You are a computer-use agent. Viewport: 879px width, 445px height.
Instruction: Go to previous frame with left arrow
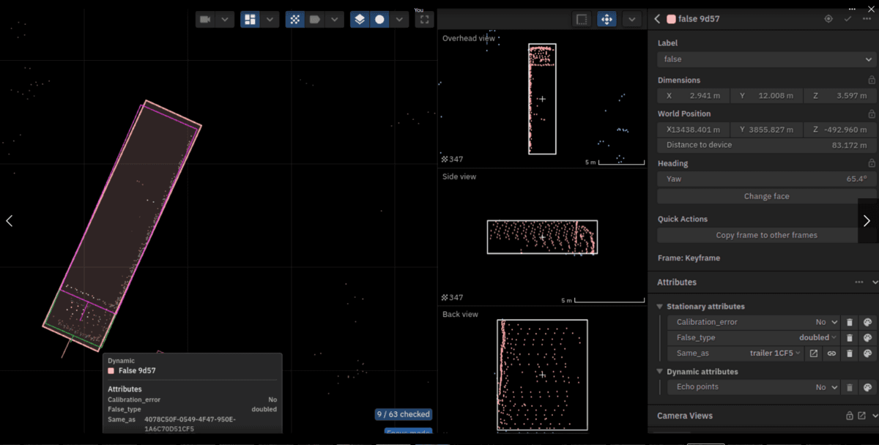click(10, 220)
